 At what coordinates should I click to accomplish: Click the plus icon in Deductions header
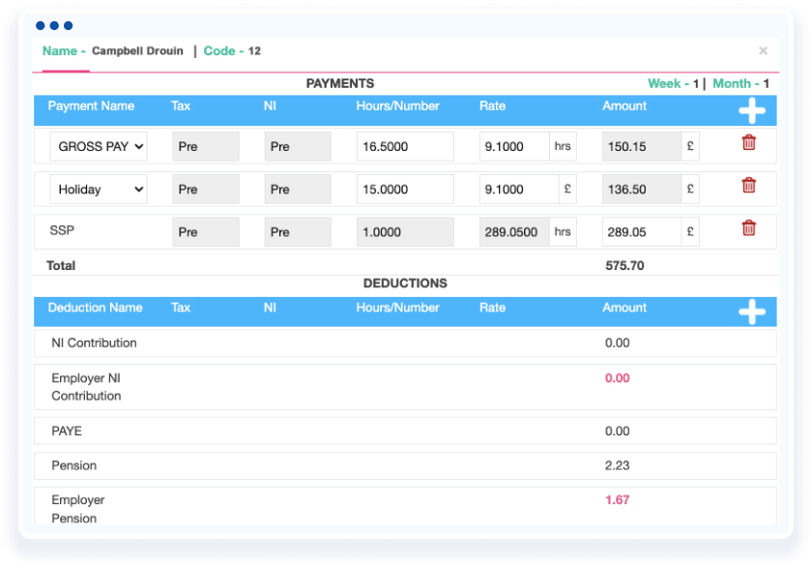pos(751,312)
